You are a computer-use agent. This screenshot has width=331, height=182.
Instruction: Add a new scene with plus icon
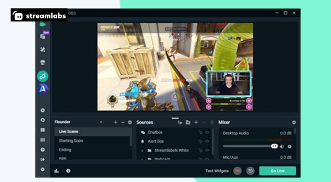coord(116,122)
